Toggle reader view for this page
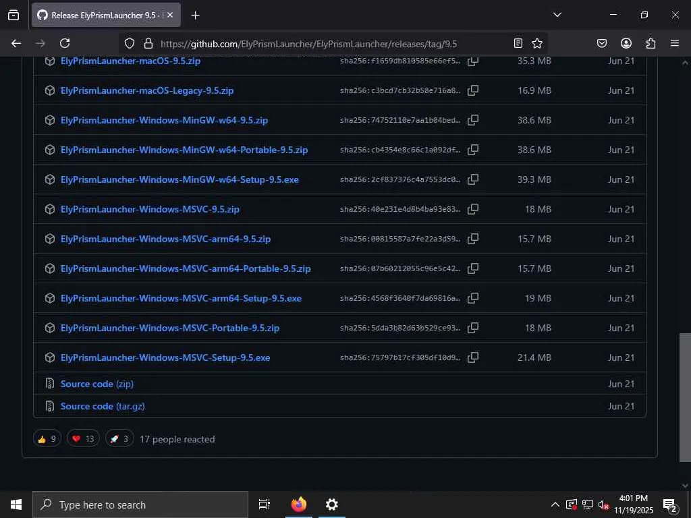Image resolution: width=691 pixels, height=518 pixels. point(518,43)
